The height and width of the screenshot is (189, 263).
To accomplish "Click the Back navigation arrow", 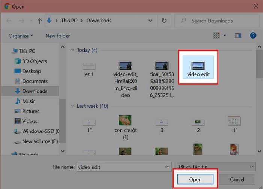I will (9, 21).
